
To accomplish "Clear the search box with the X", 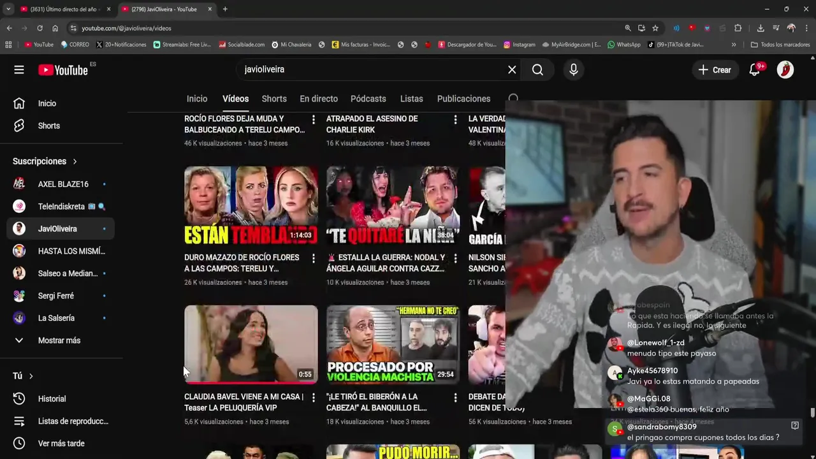I will coord(512,69).
